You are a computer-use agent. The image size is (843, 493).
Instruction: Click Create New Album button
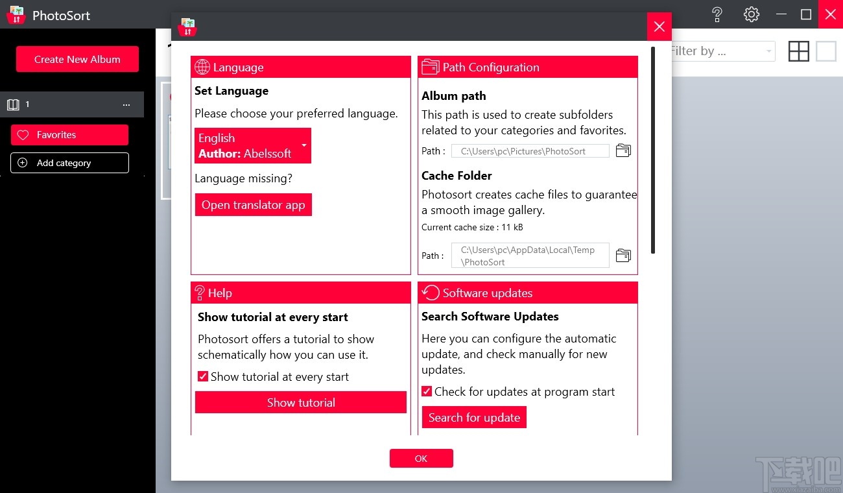[x=77, y=59]
